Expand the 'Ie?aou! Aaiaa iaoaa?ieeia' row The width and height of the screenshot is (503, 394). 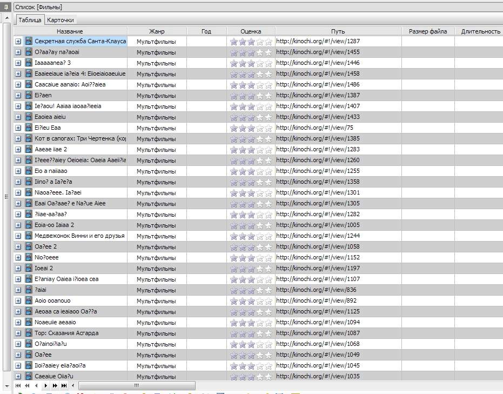[x=18, y=106]
